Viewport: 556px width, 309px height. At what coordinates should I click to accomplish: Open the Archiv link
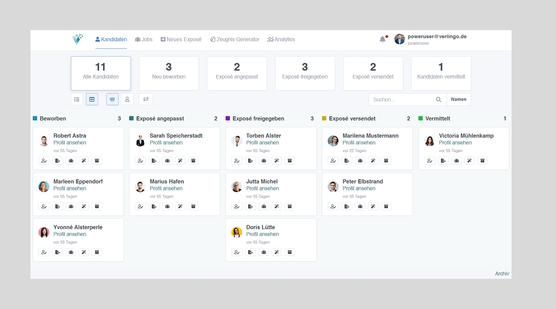coord(502,273)
